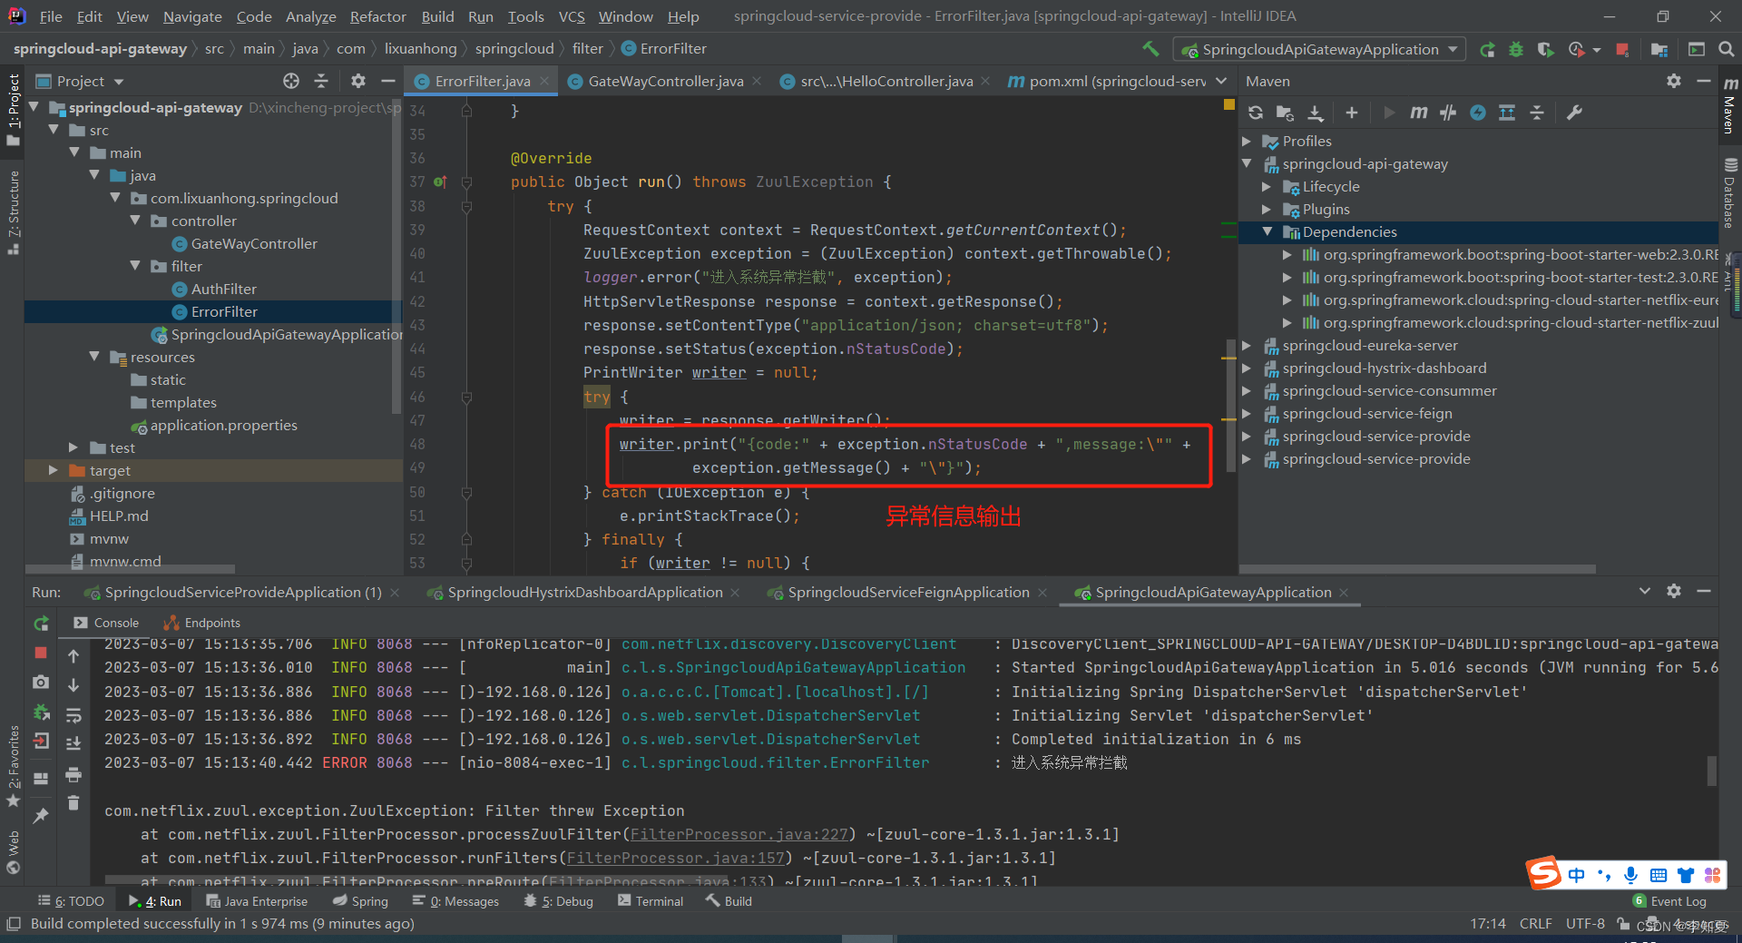
Task: Click FilterProcessor.java:227 stack trace link
Action: tap(739, 834)
